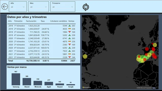The width and height of the screenshot is (162, 91).
Task: Open the Año filter dropdown
Action: pyautogui.click(x=18, y=7)
